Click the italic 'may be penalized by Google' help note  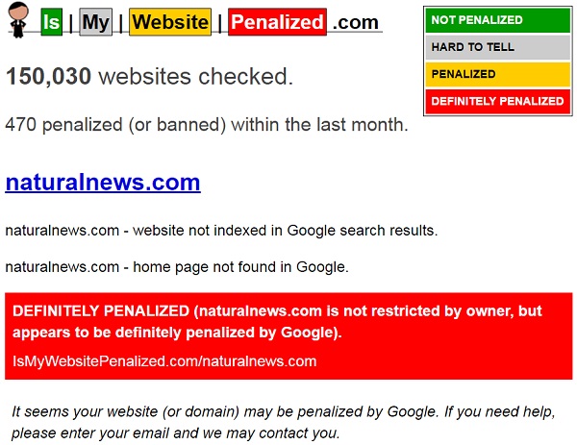point(285,422)
